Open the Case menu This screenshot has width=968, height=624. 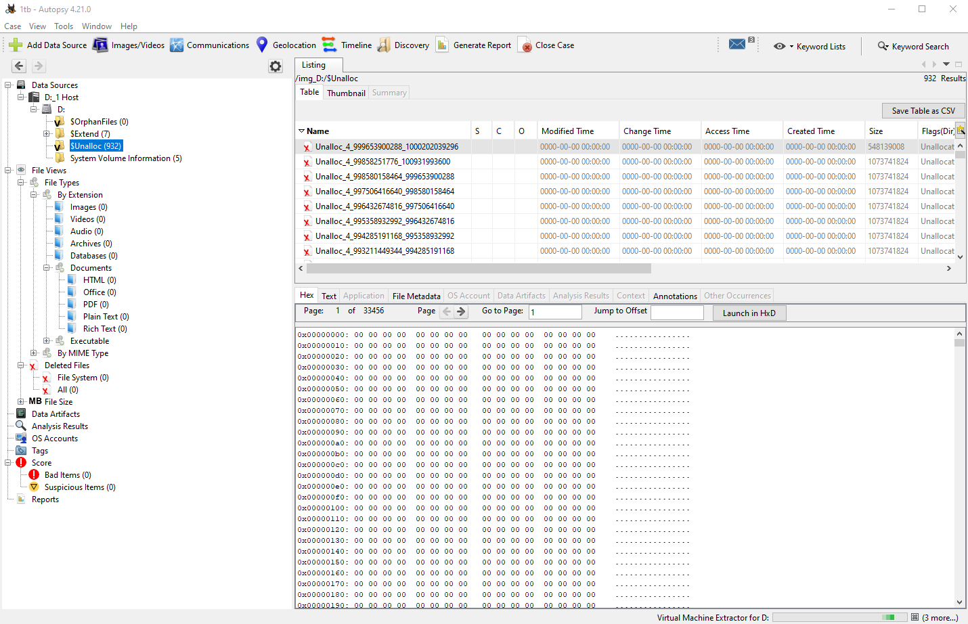click(12, 26)
